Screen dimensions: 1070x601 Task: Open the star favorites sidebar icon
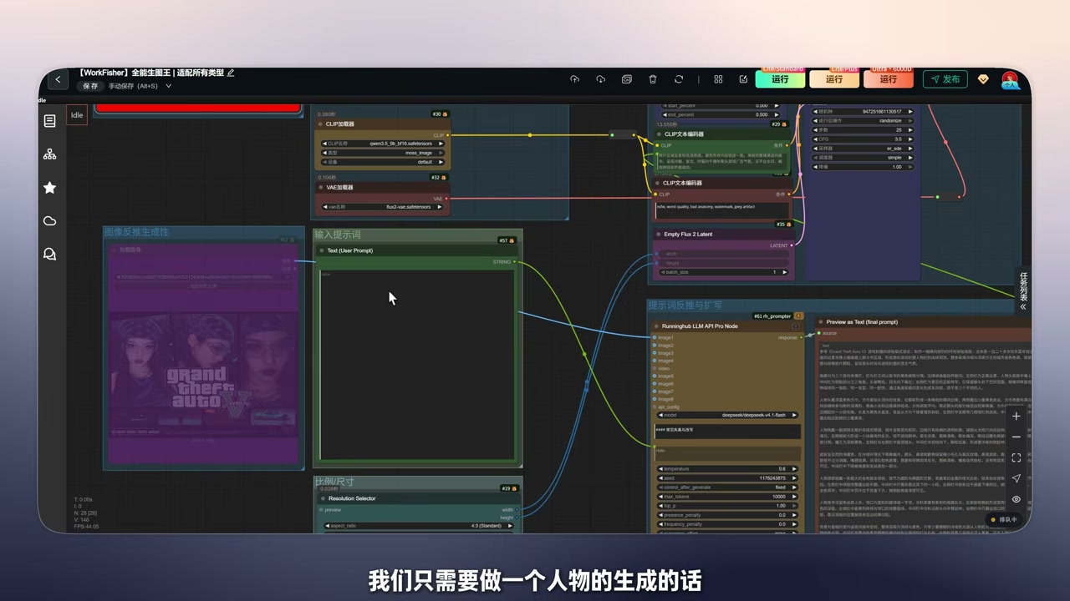point(50,188)
